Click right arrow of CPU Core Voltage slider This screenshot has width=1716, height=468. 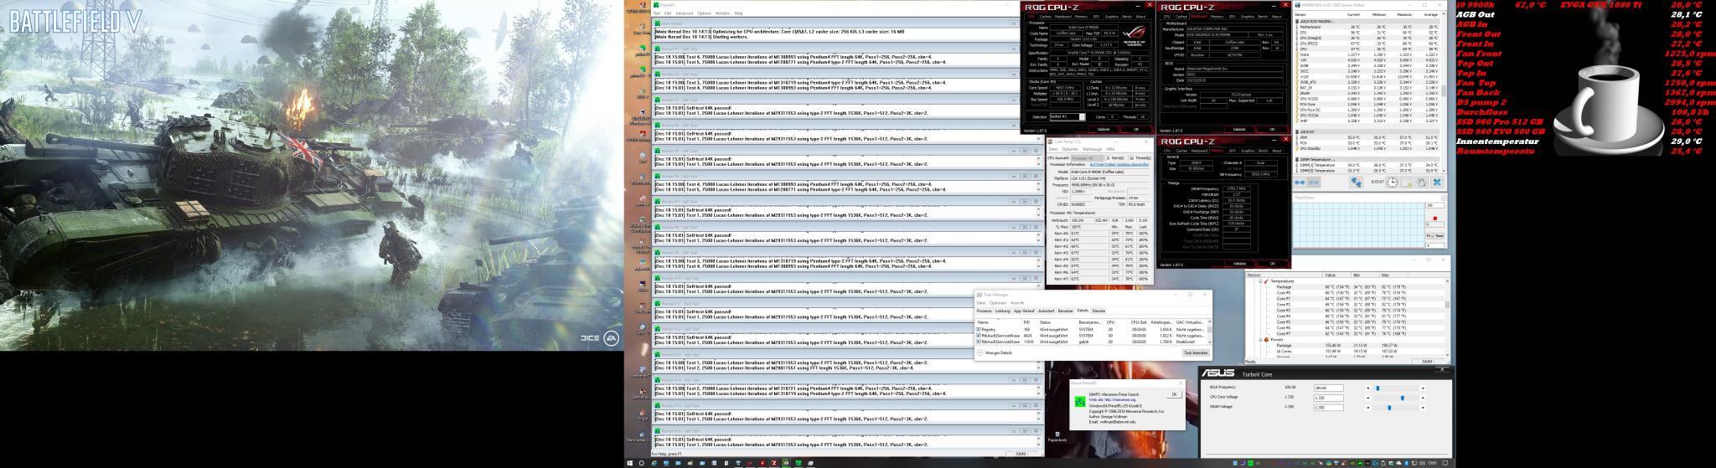[x=1423, y=398]
